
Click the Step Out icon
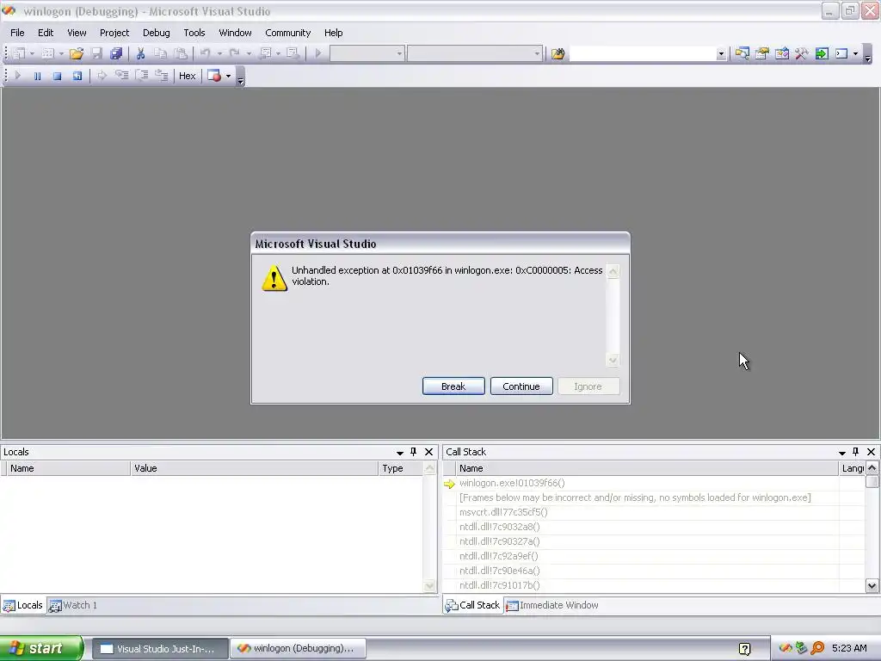click(x=162, y=76)
